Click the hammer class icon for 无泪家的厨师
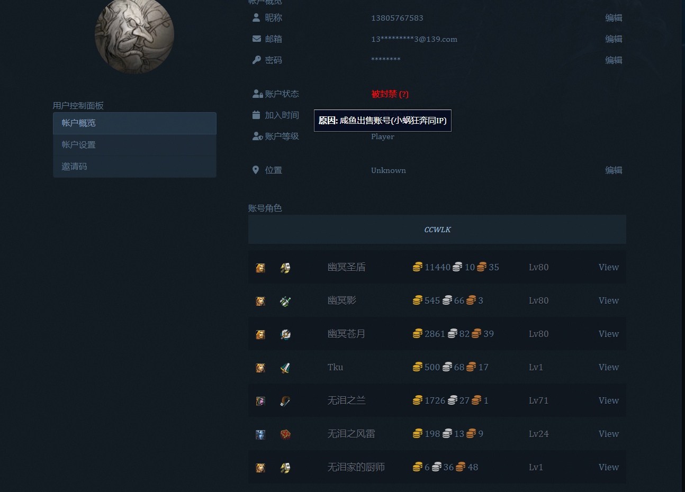The height and width of the screenshot is (492, 685). tap(285, 468)
